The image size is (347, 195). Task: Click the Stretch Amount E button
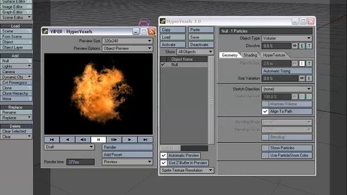pos(302,96)
